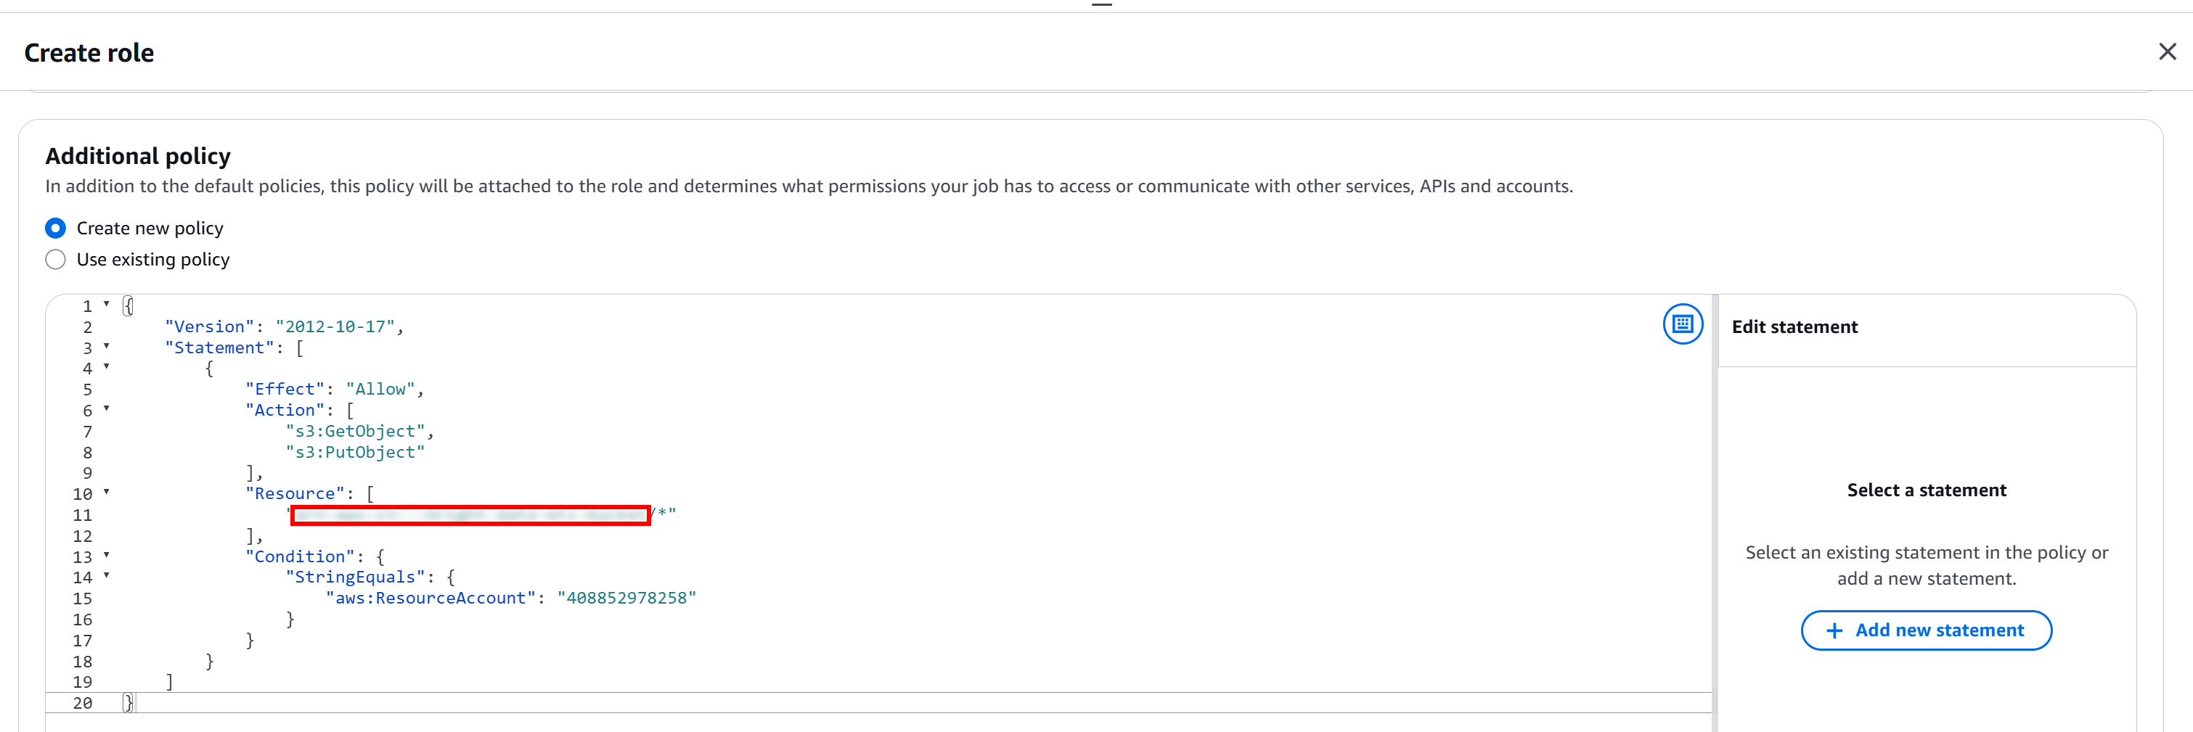The height and width of the screenshot is (732, 2193).
Task: Collapse the statement object on line 4
Action: coord(107,367)
